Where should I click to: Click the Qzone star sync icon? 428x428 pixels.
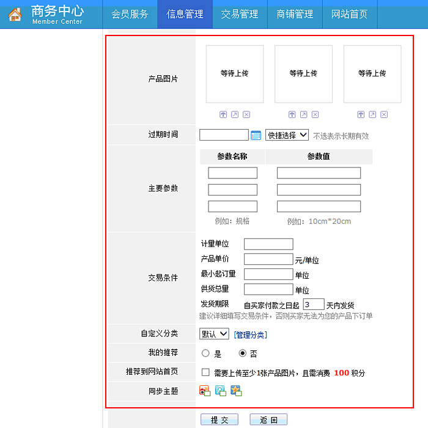pos(236,390)
